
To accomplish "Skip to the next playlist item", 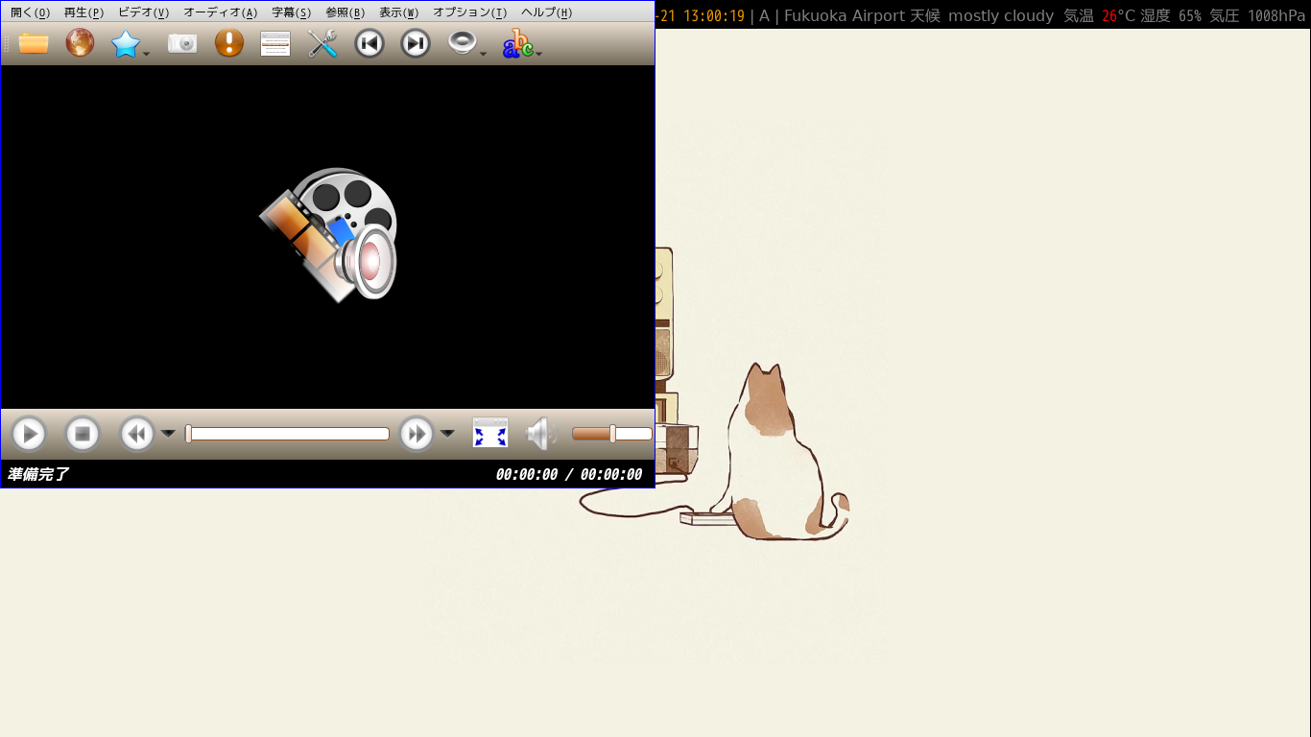I will coord(415,43).
